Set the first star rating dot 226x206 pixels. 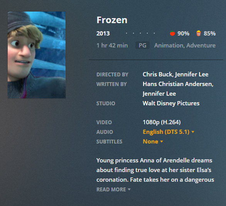pyautogui.click(x=126, y=33)
